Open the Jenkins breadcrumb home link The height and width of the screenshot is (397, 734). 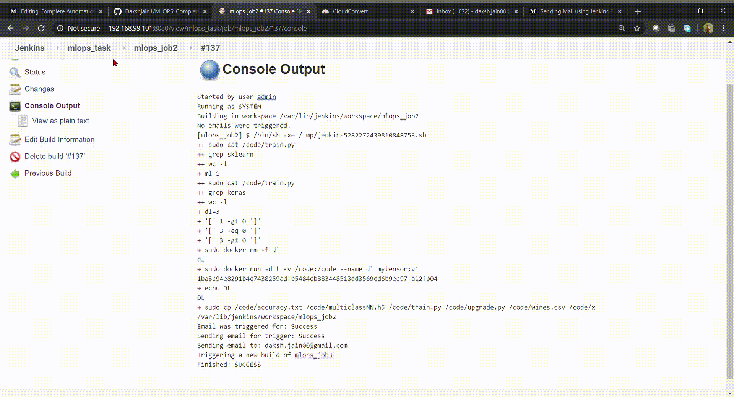tap(29, 48)
